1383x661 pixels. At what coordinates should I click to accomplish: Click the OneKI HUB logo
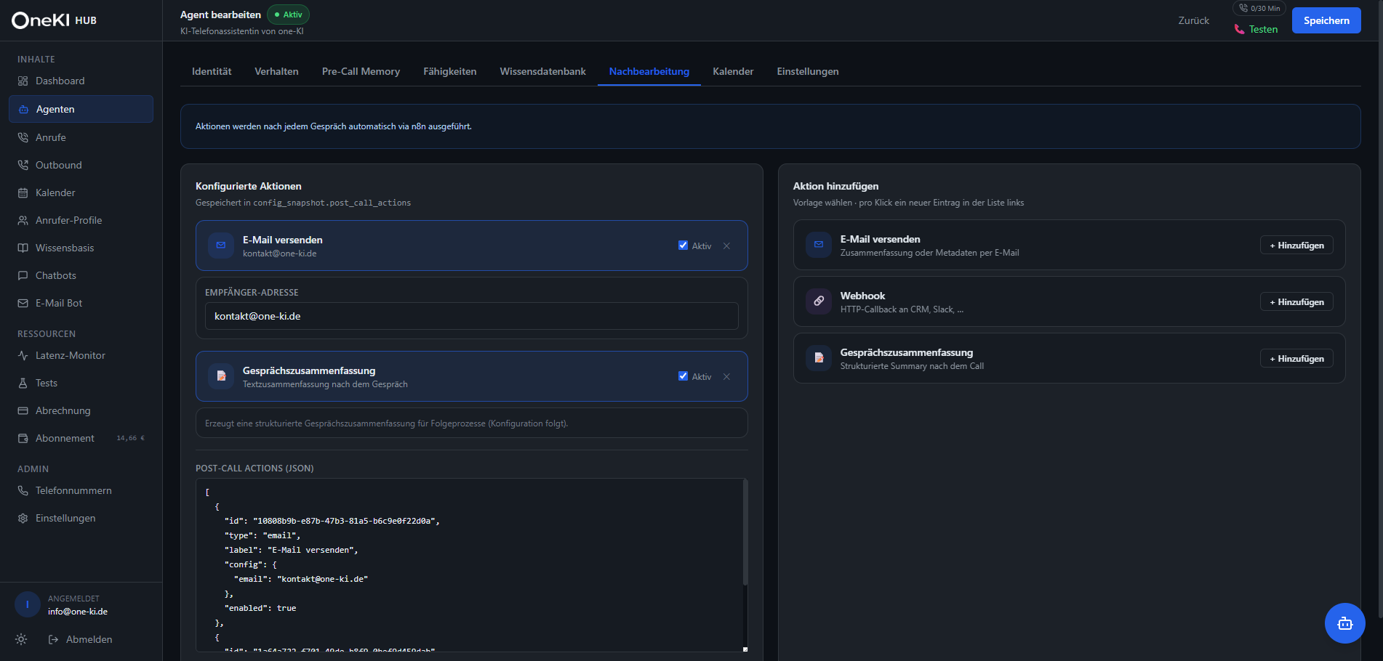point(55,20)
